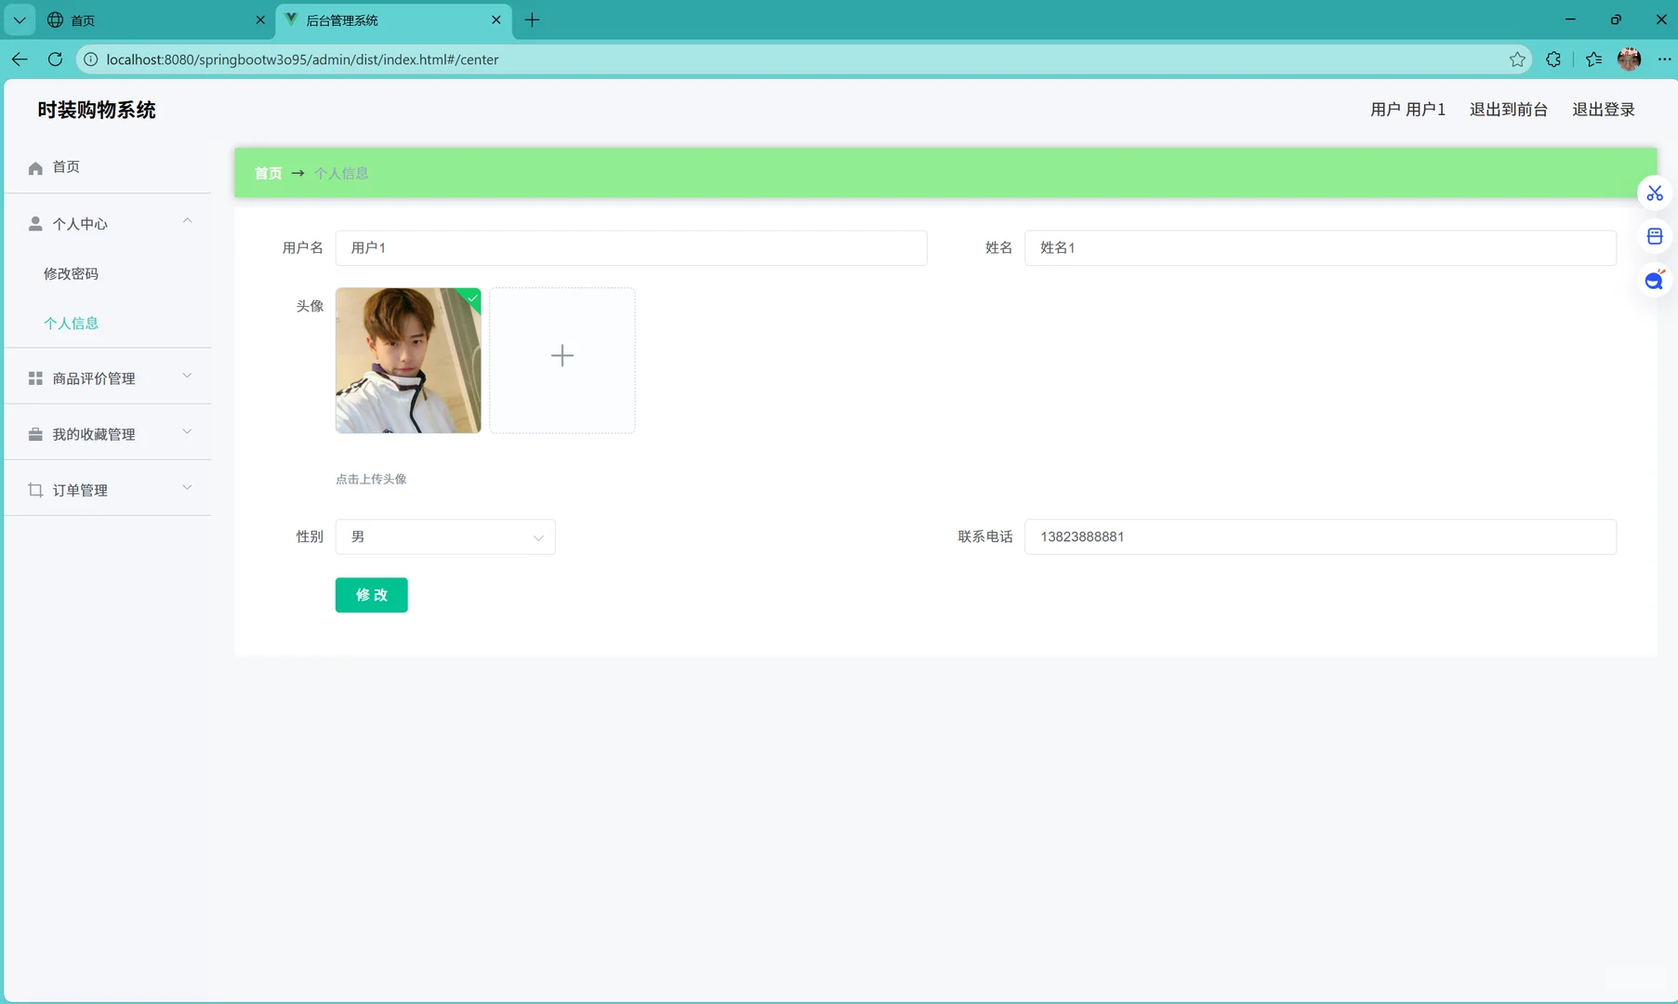Select 修改密码 in the sidebar
Viewport: 1678px width, 1004px height.
71,273
